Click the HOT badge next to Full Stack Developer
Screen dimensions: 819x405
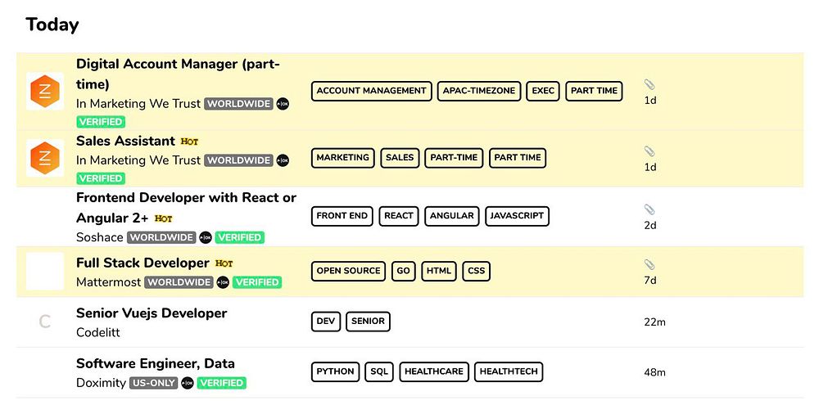pos(224,263)
